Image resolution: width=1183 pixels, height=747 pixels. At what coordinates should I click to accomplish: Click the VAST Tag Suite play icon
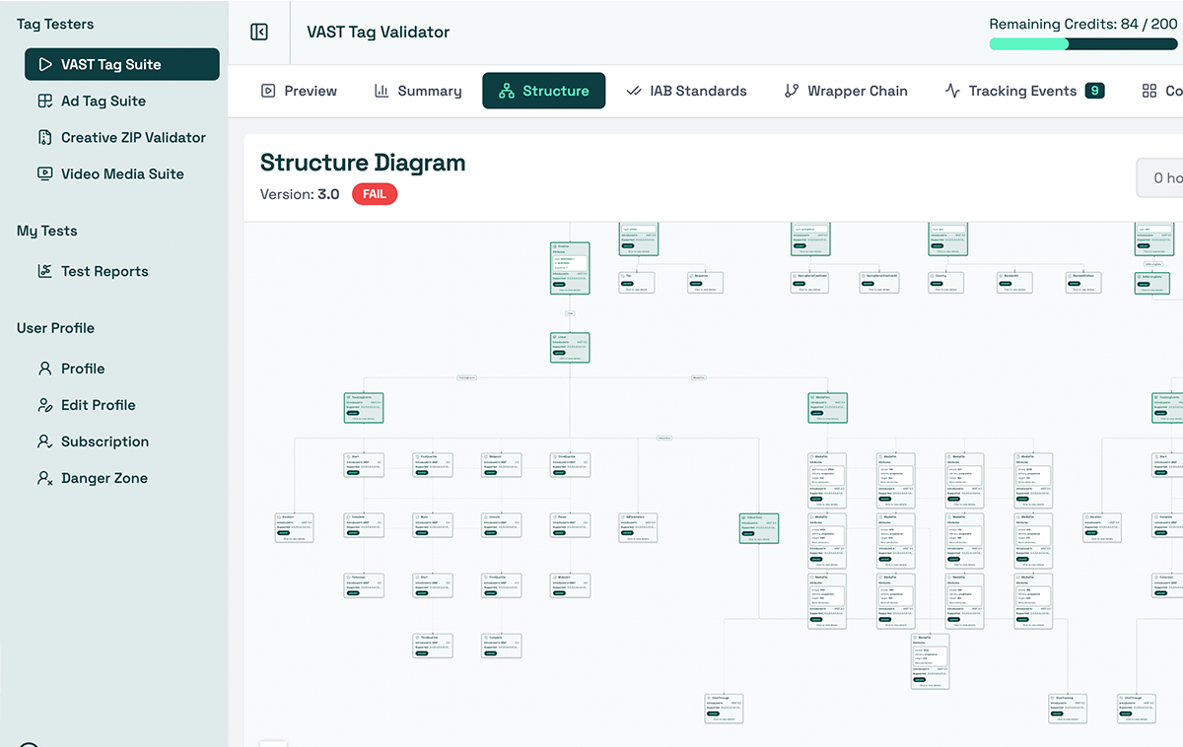(48, 64)
